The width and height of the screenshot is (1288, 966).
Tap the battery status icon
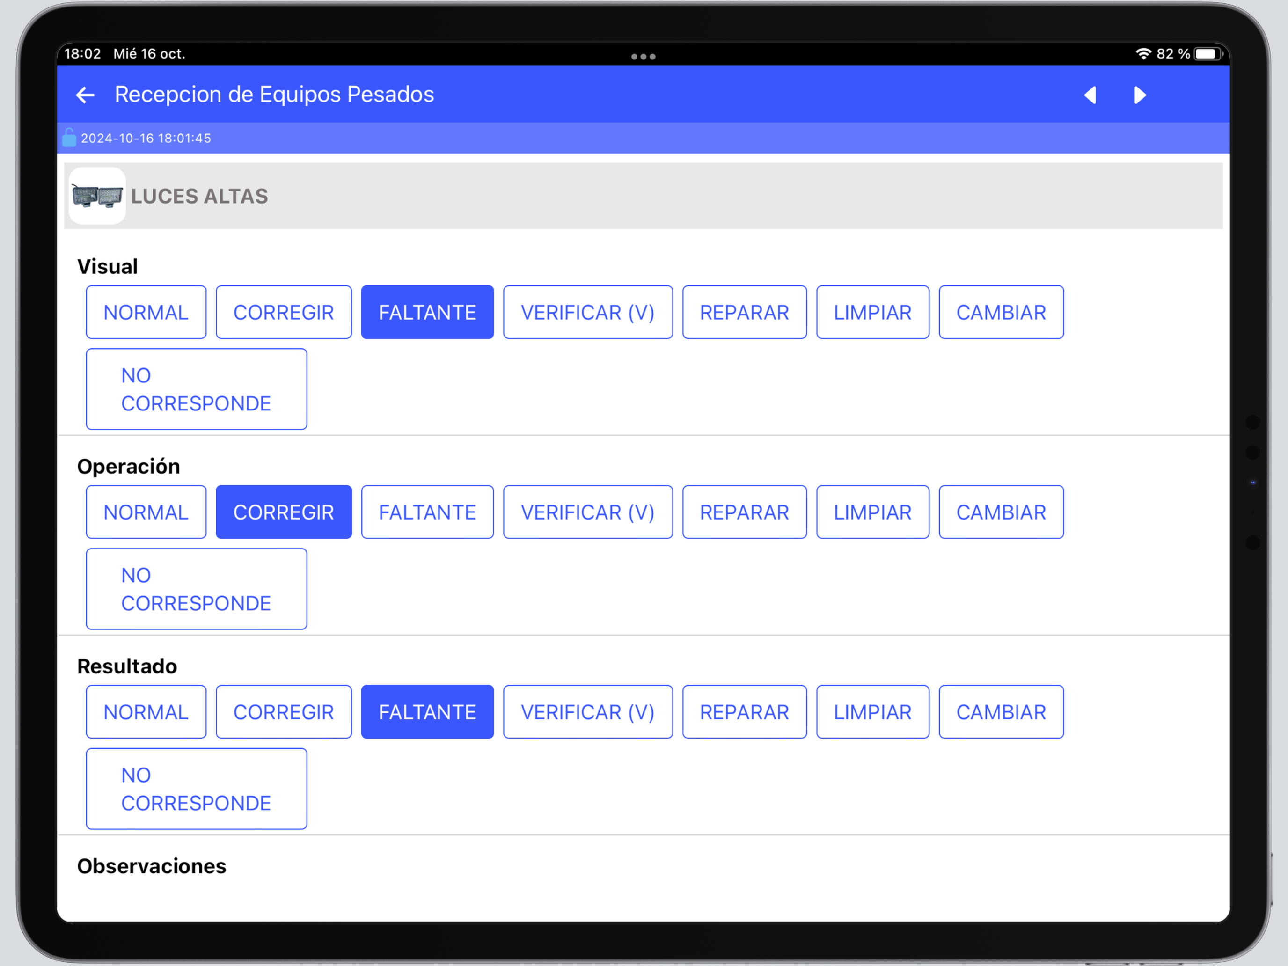pos(1209,53)
